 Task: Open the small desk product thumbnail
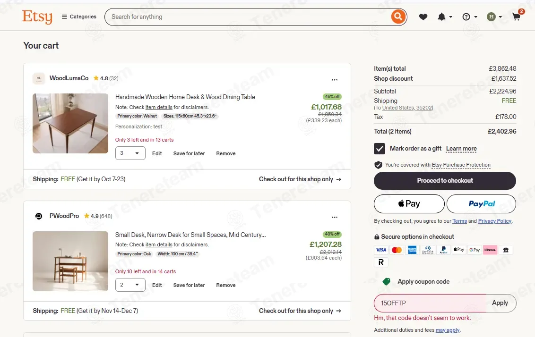click(70, 261)
